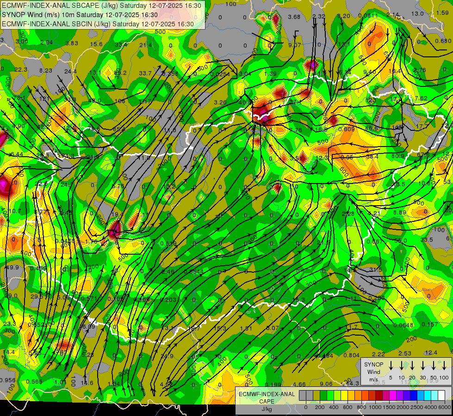The width and height of the screenshot is (453, 416).
Task: Click the 0.157 value on the map
Action: tap(429, 324)
